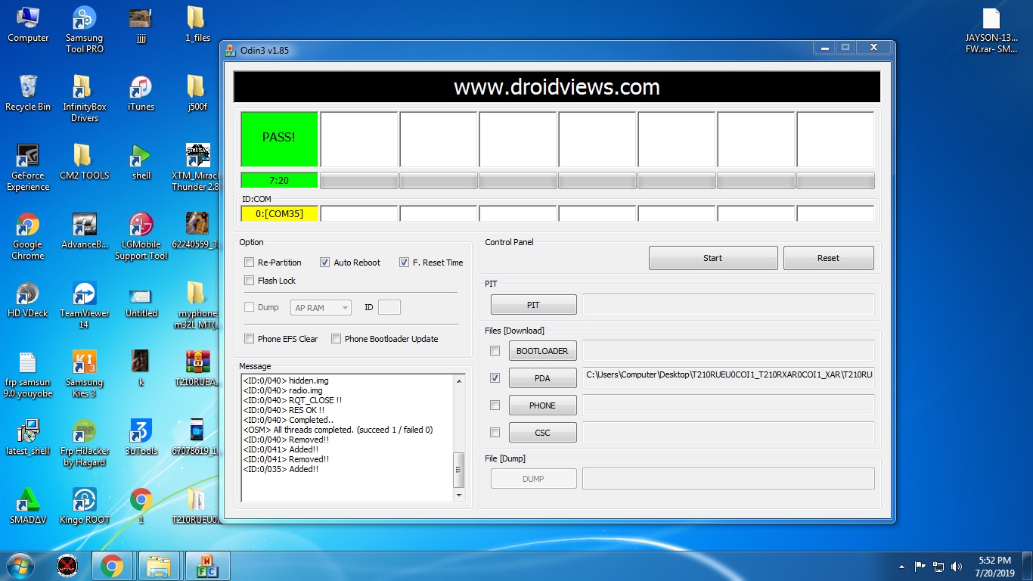1033x581 pixels.
Task: Launch Samsung Tool PRO shortcut
Action: pos(85,30)
